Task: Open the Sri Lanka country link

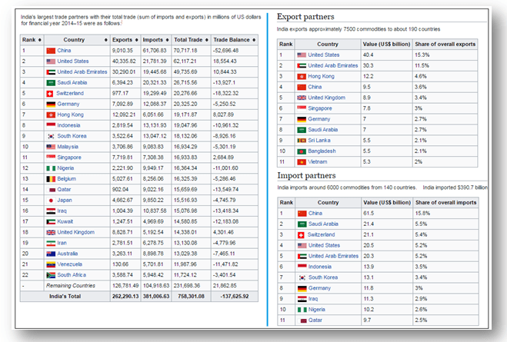Action: pyautogui.click(x=321, y=141)
